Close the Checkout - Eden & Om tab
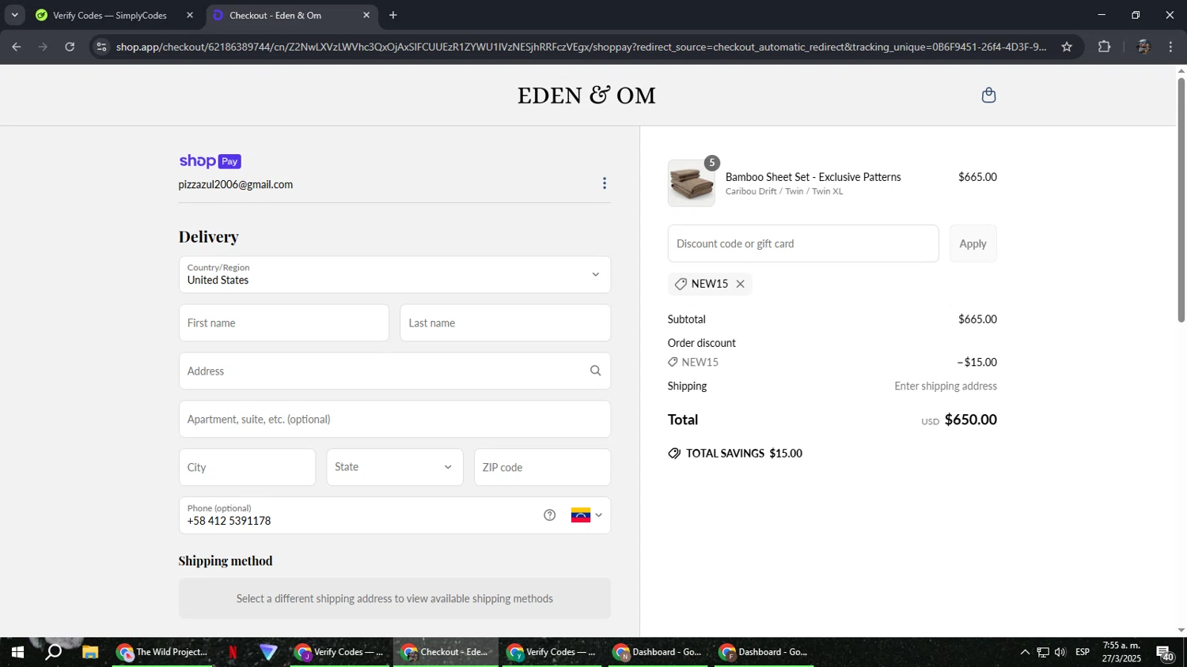This screenshot has width=1187, height=667. point(366,15)
